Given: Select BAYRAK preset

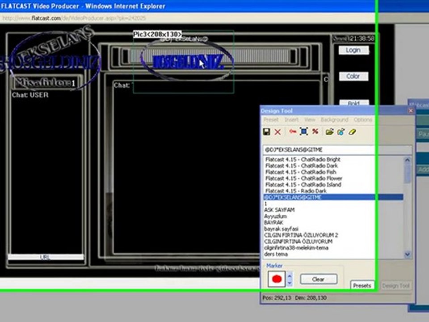Looking at the screenshot, I should pyautogui.click(x=273, y=223).
